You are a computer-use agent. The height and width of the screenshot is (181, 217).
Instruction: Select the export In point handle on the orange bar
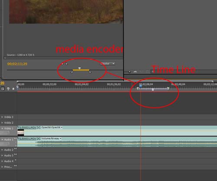[72, 71]
